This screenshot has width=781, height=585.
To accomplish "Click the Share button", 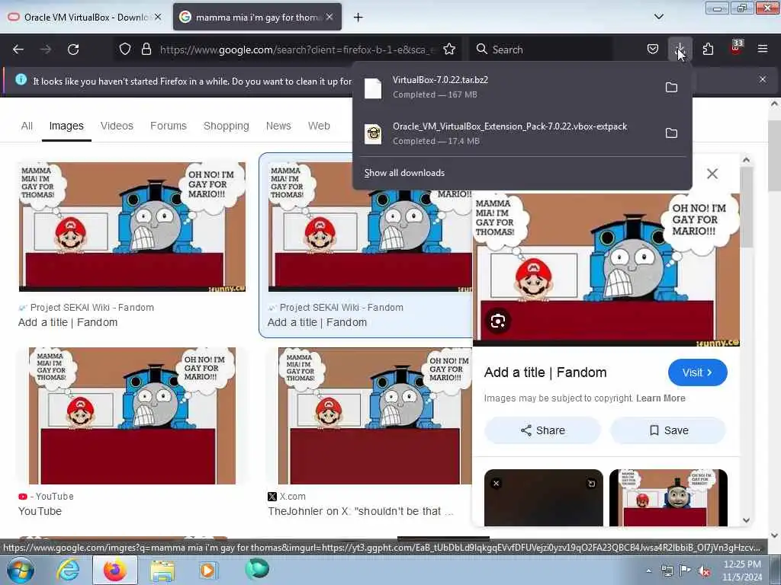I will [542, 430].
